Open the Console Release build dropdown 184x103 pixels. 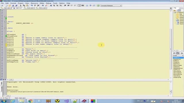point(111,6)
